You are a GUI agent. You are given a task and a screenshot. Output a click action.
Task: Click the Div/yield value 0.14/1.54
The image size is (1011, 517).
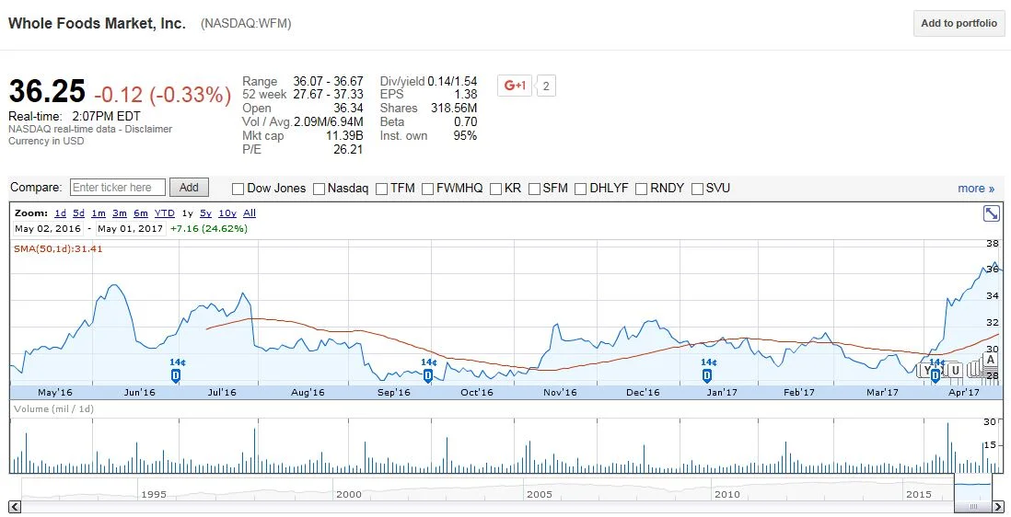click(x=452, y=81)
